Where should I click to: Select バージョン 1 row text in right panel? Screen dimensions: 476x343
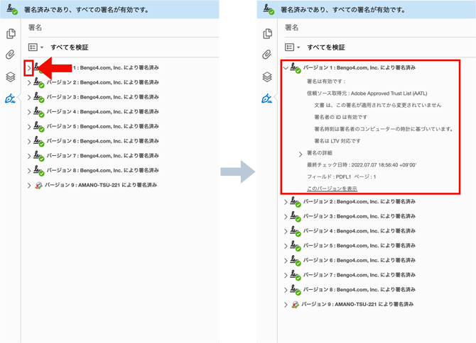(x=359, y=67)
